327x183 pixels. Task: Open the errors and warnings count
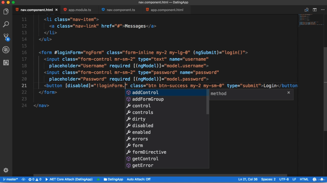click(x=35, y=179)
